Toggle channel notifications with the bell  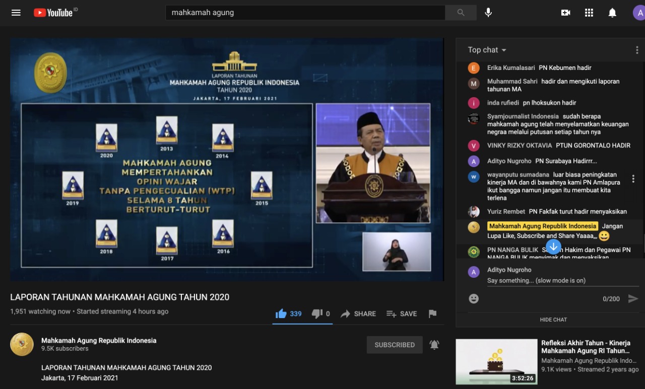(x=434, y=345)
